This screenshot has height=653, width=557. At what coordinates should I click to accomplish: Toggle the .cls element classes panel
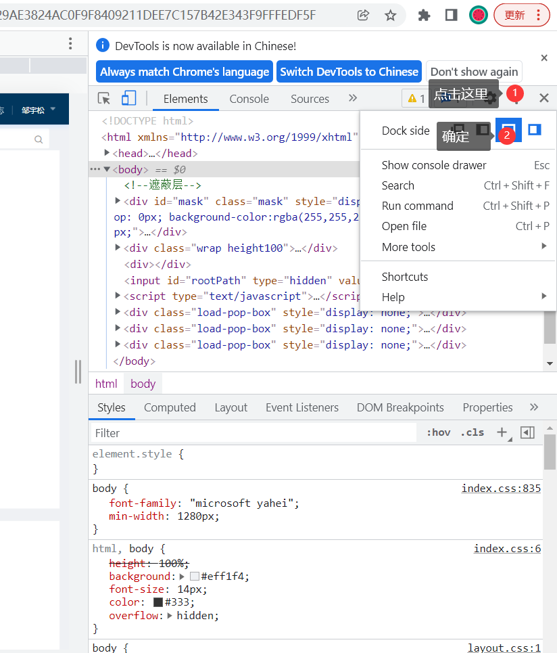point(472,432)
